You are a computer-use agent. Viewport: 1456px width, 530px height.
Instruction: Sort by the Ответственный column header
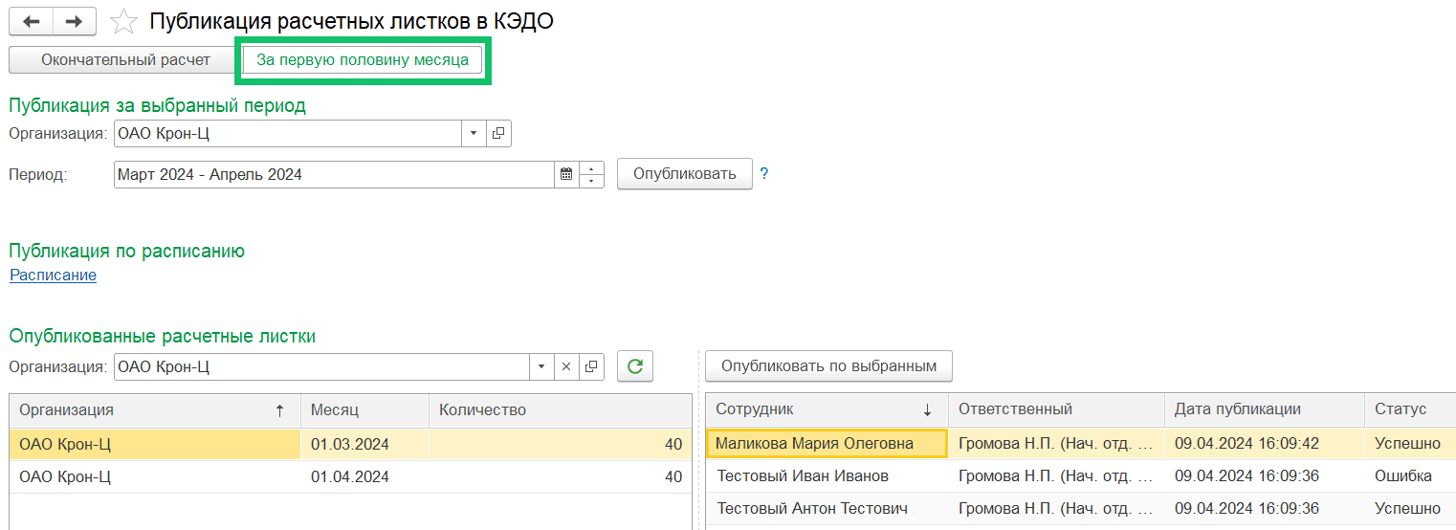click(1056, 409)
